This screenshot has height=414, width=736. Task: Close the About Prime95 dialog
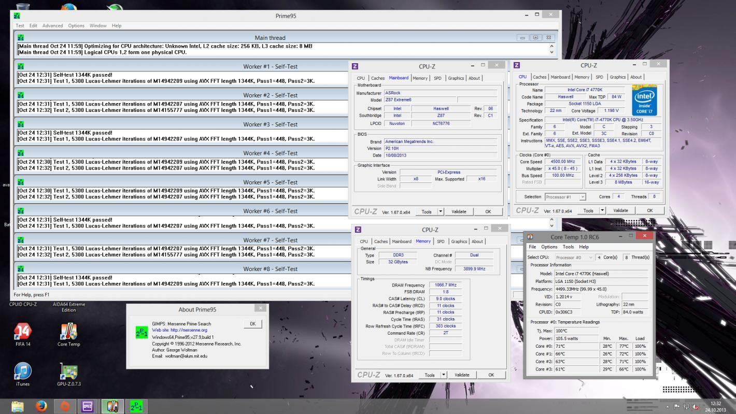click(261, 308)
